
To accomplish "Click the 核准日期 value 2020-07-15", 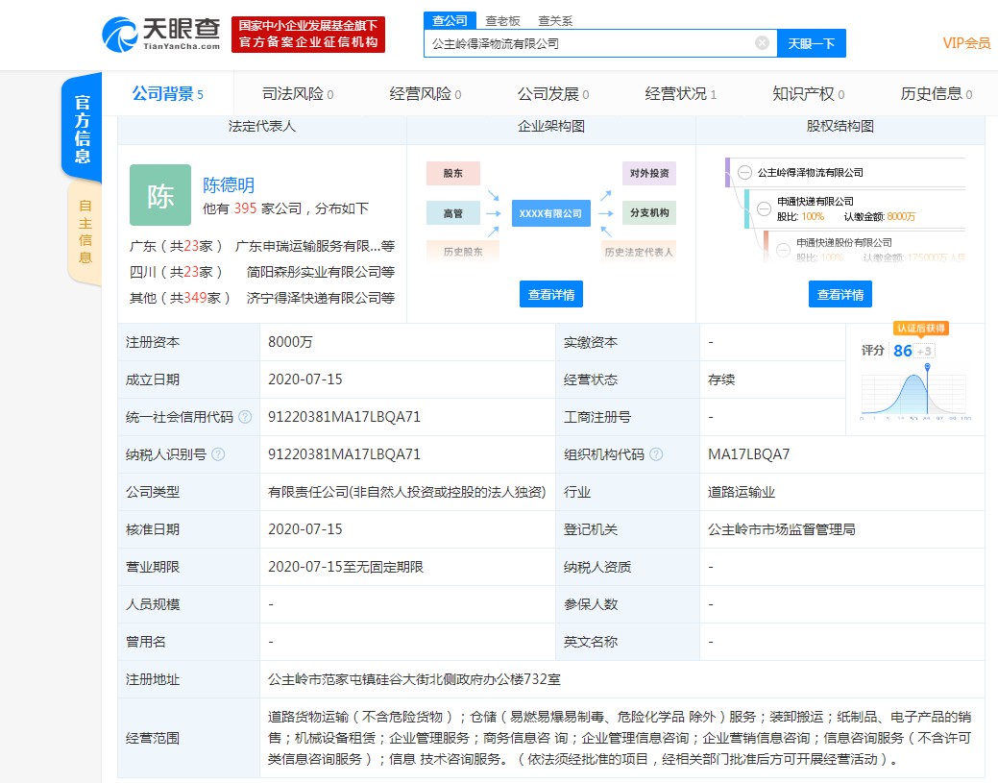I will (304, 529).
